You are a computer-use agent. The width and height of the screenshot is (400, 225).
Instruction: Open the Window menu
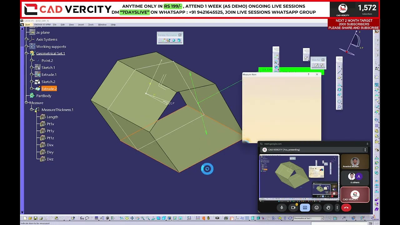pyautogui.click(x=102, y=25)
